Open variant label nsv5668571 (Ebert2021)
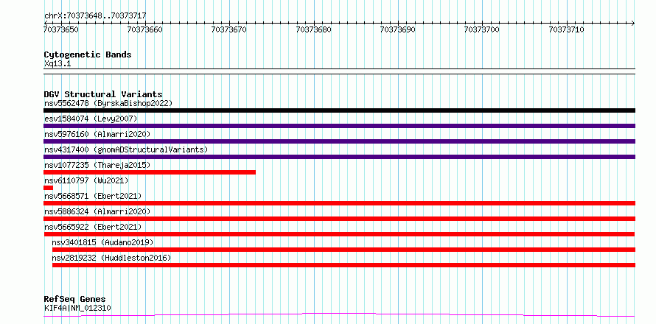 click(93, 196)
